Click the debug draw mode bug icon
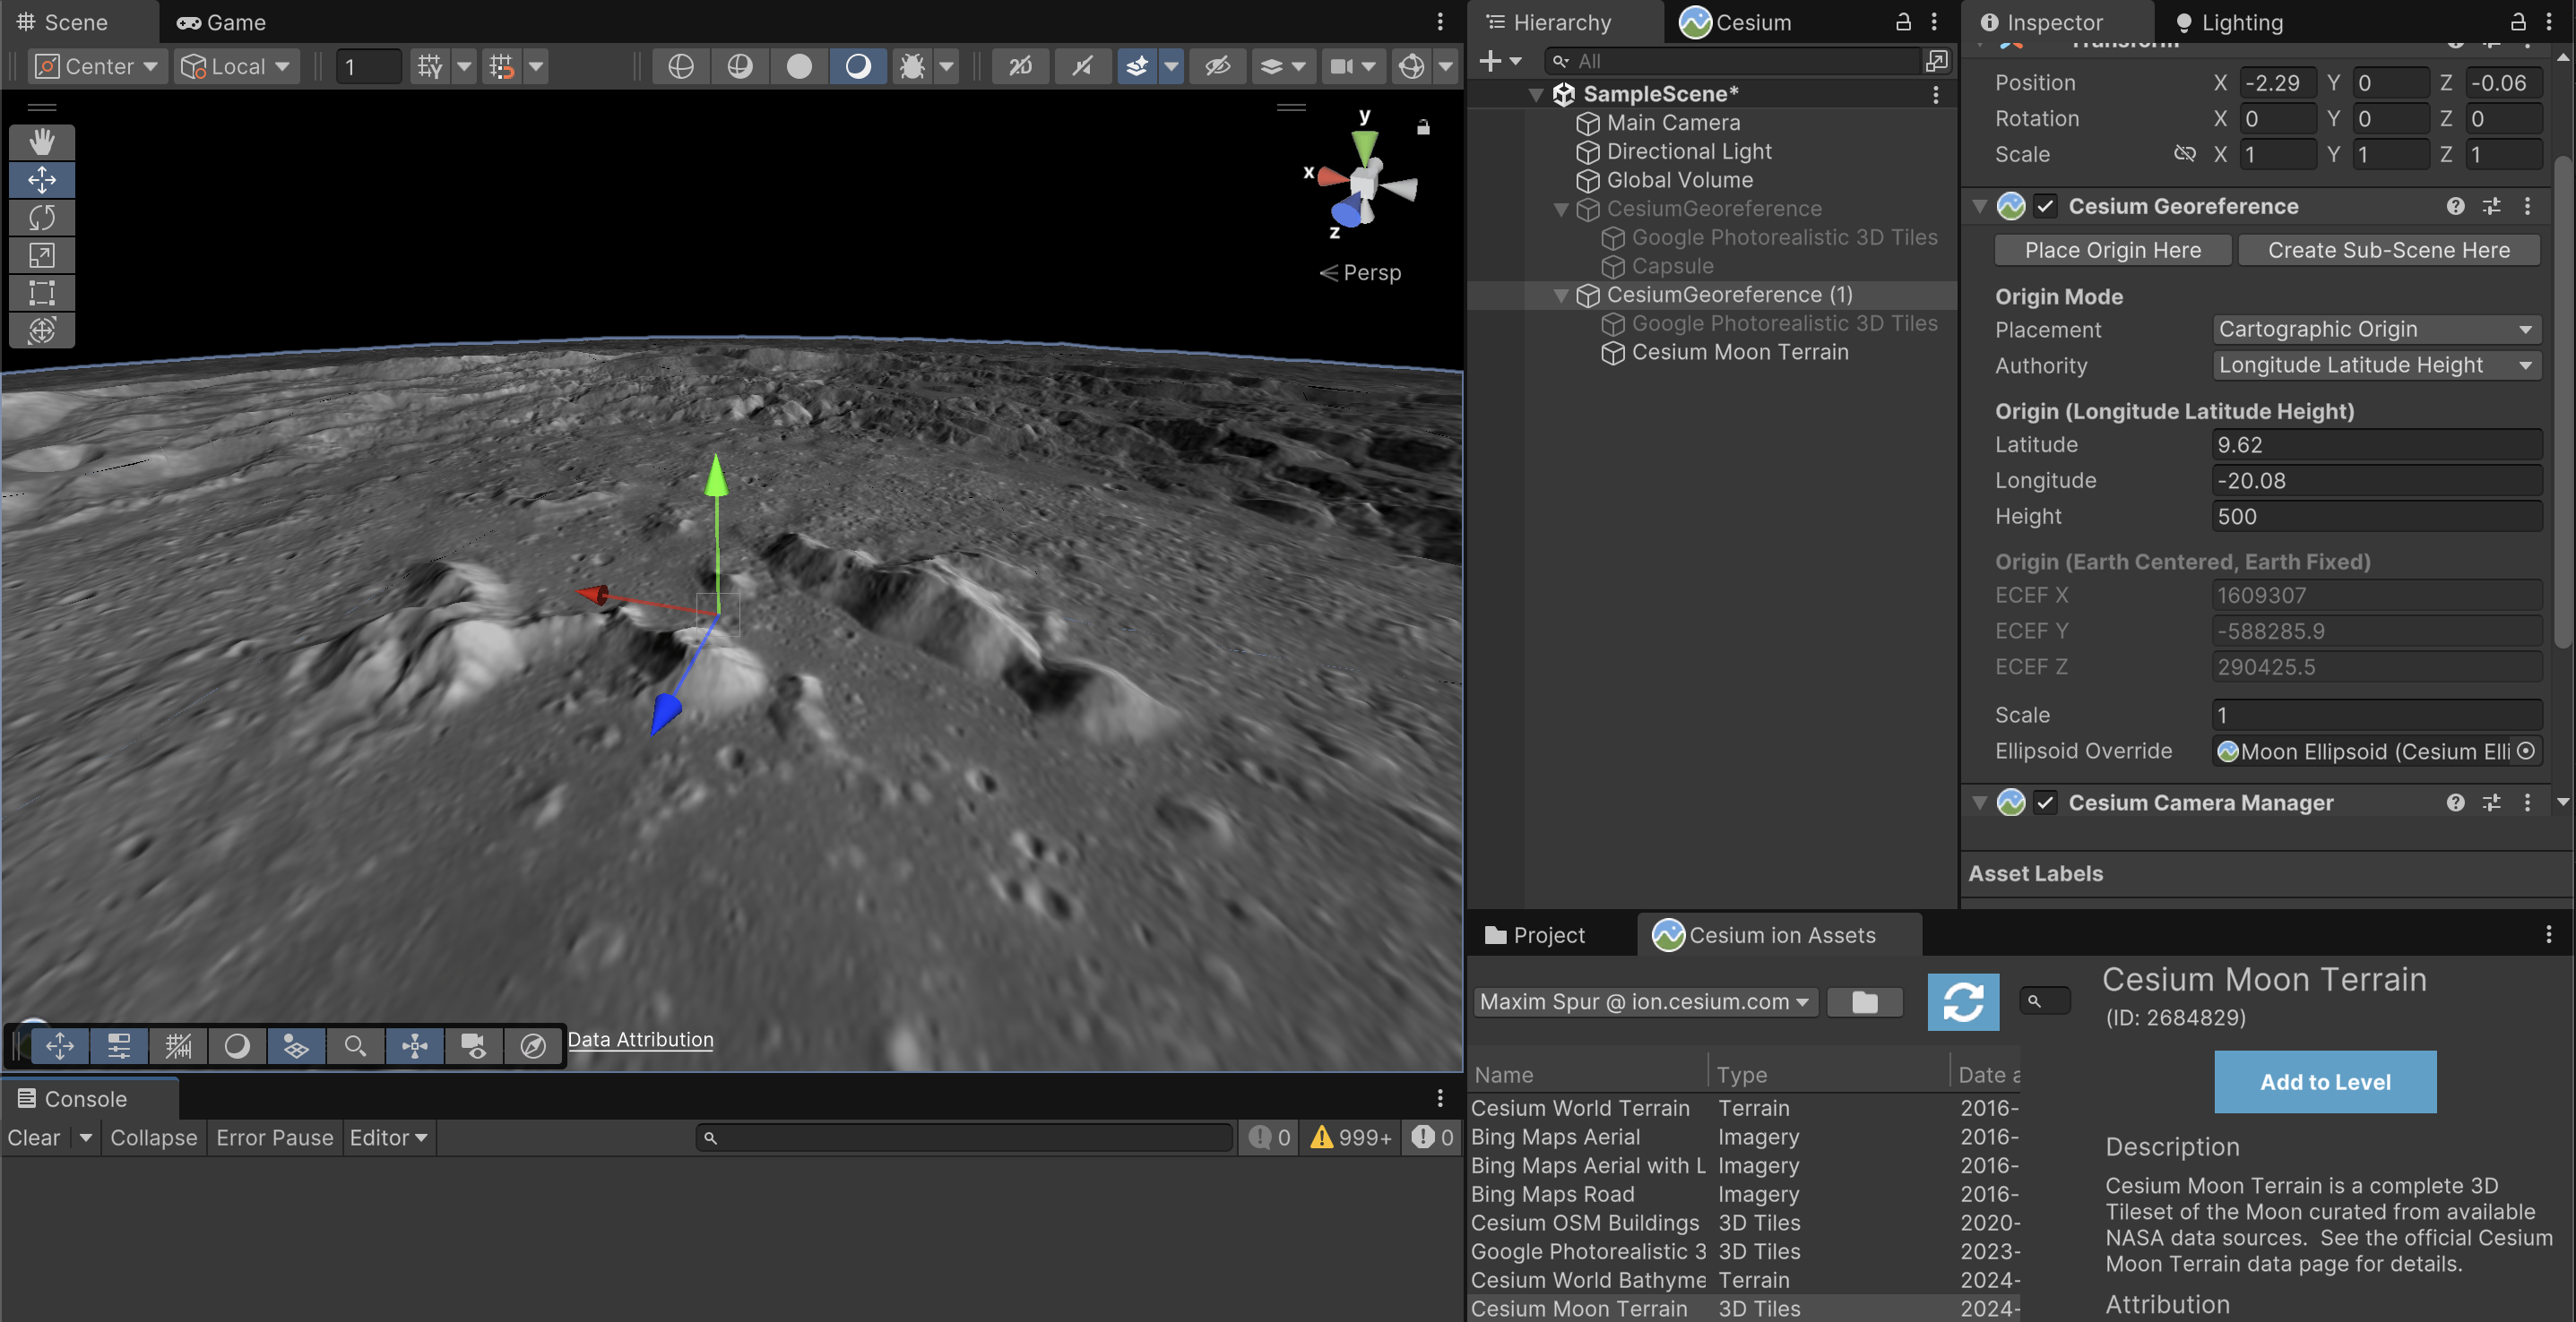2576x1322 pixels. coord(912,67)
